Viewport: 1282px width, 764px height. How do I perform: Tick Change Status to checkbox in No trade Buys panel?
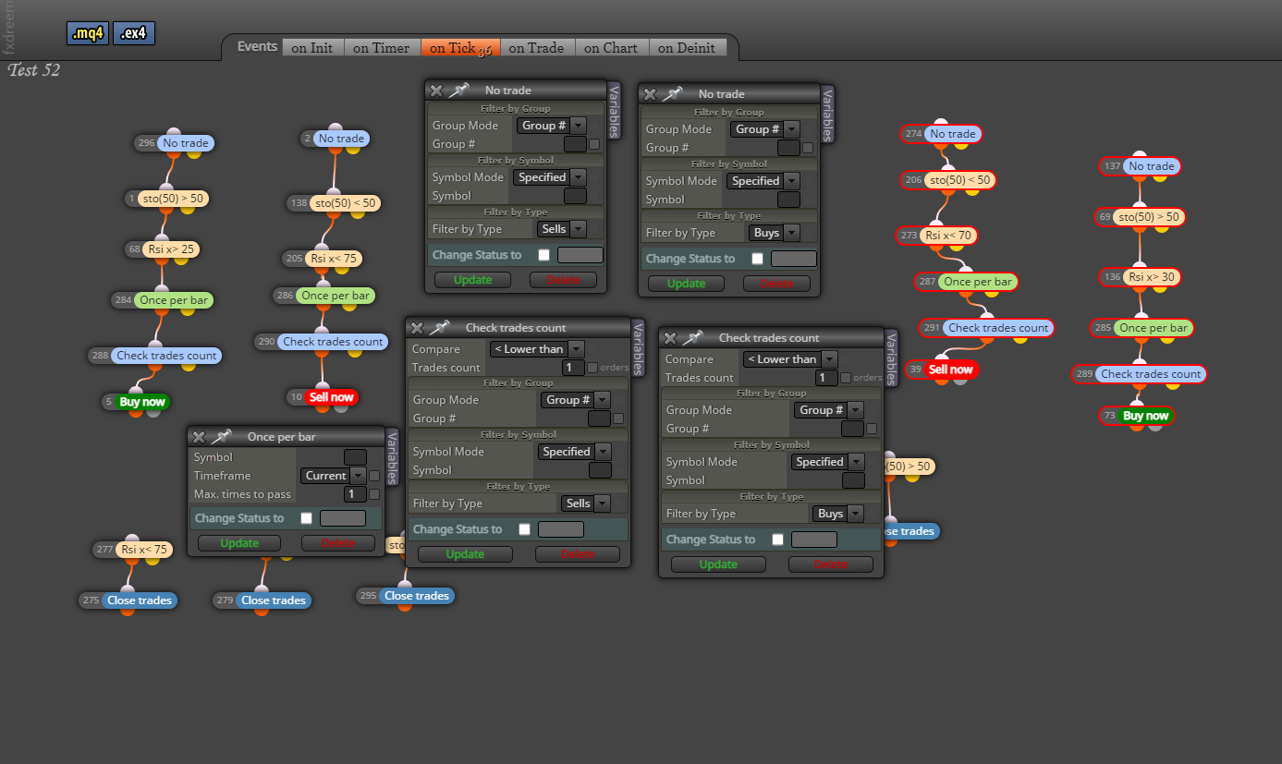[x=757, y=259]
